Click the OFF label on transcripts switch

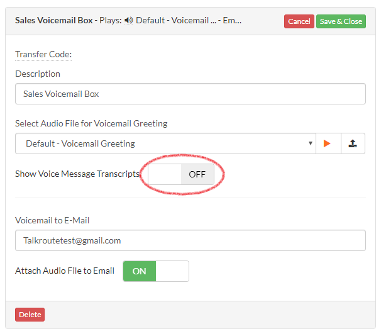pos(197,174)
